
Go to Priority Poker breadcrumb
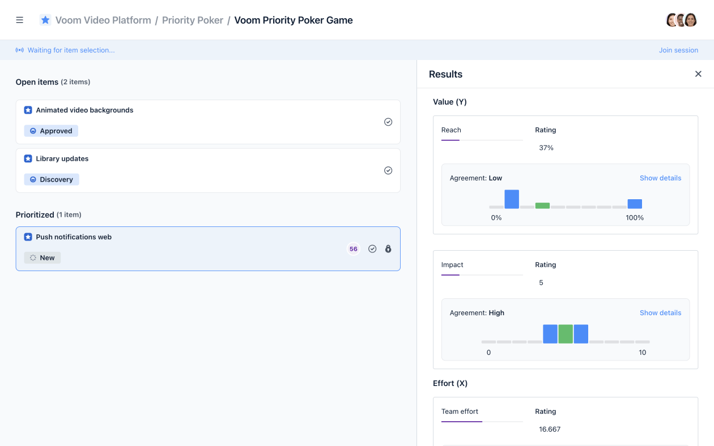coord(193,20)
